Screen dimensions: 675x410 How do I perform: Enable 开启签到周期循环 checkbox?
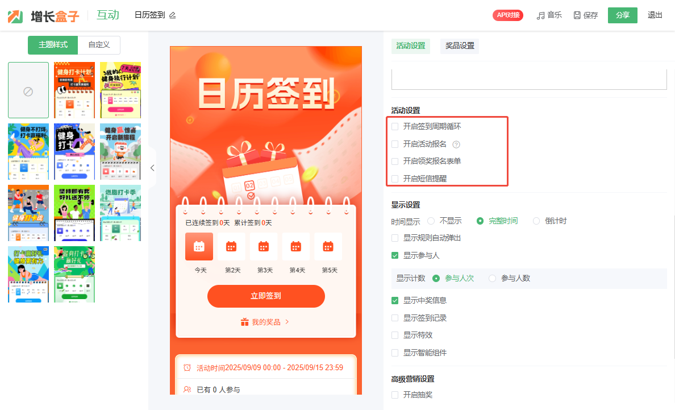point(395,126)
